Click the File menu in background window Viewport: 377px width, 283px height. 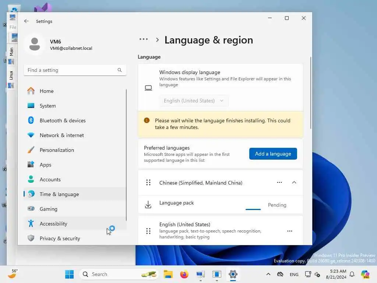click(13, 27)
